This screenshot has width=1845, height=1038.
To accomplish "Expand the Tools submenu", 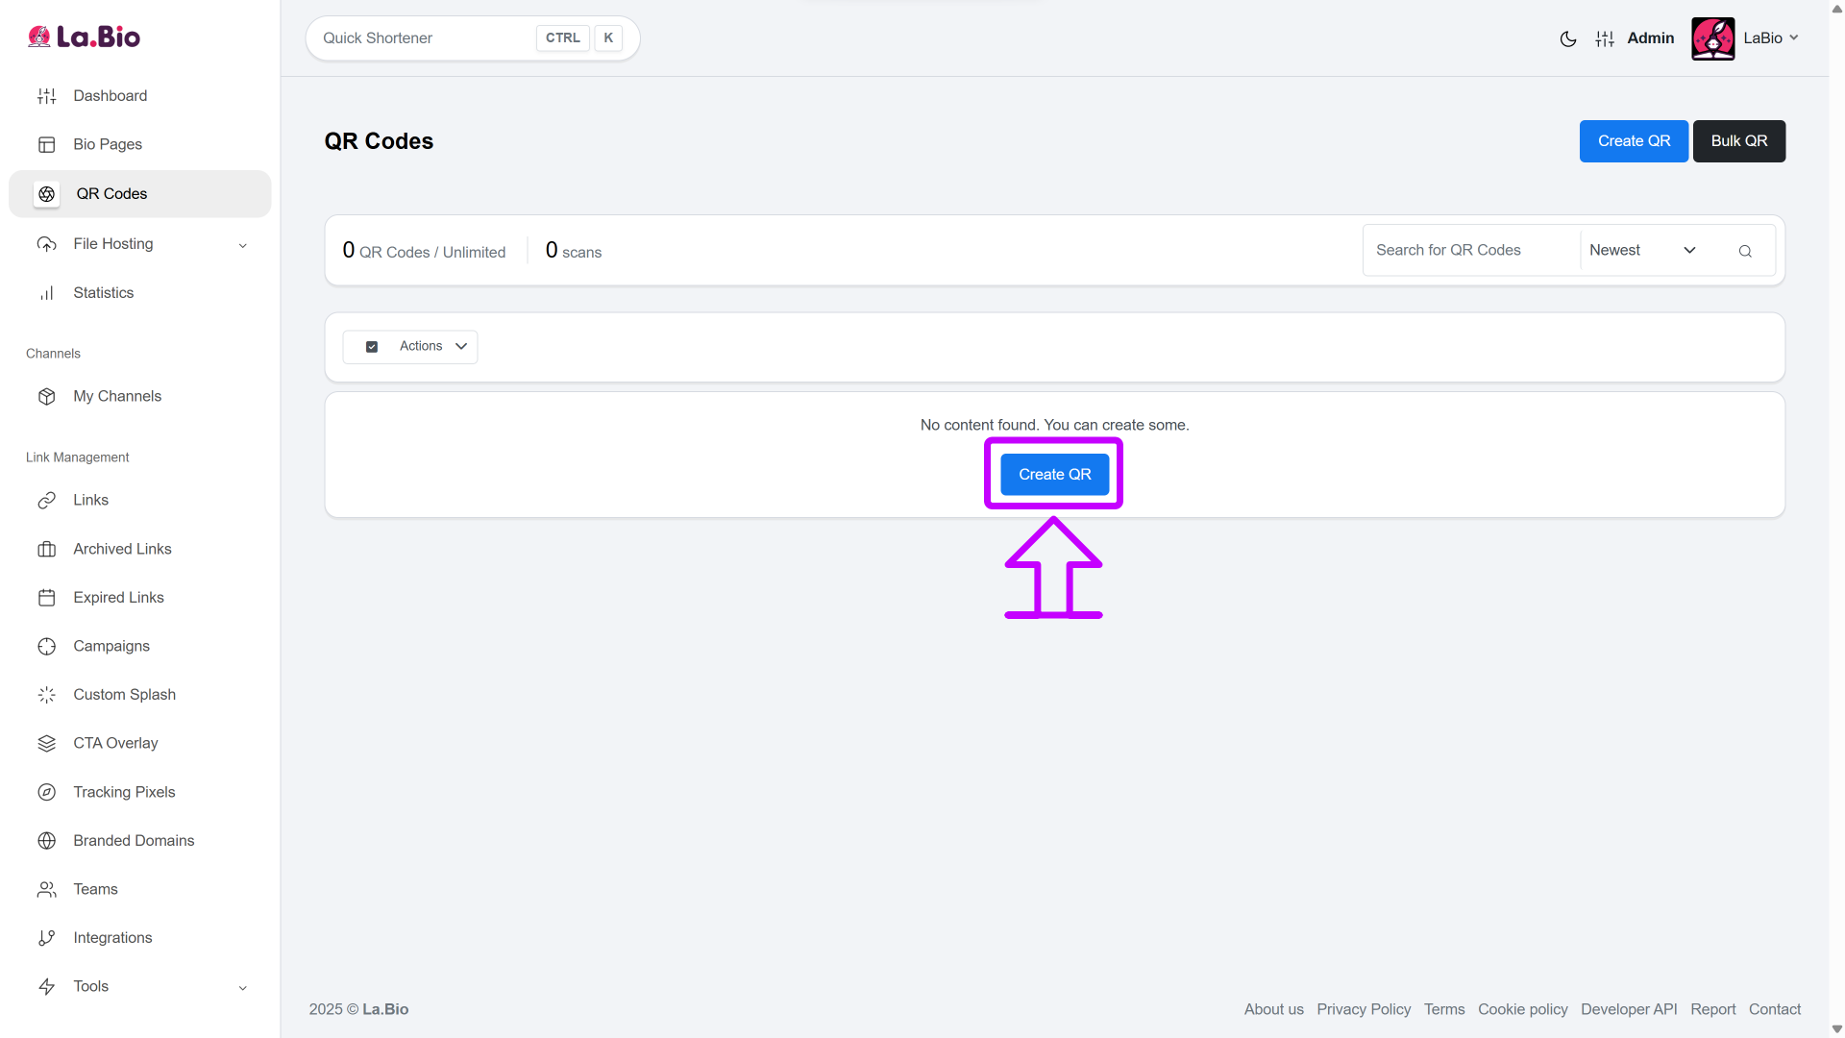I will click(242, 987).
